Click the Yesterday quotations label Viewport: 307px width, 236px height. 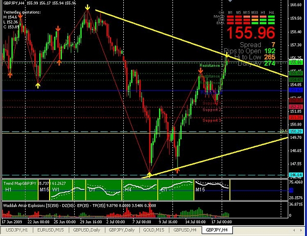pos(22,12)
